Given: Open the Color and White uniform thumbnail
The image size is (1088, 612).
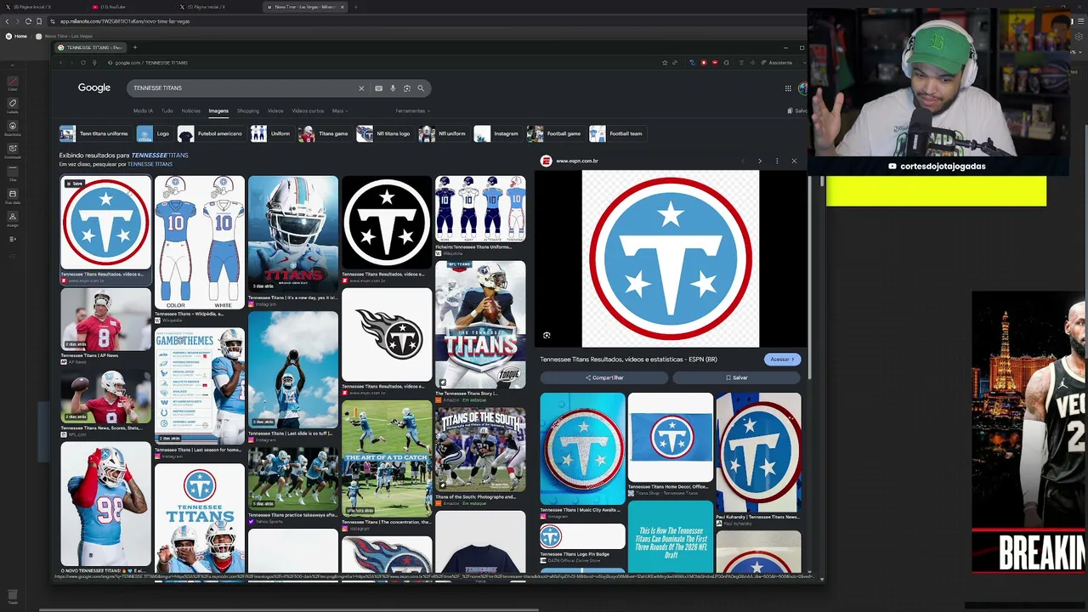Looking at the screenshot, I should pyautogui.click(x=200, y=242).
